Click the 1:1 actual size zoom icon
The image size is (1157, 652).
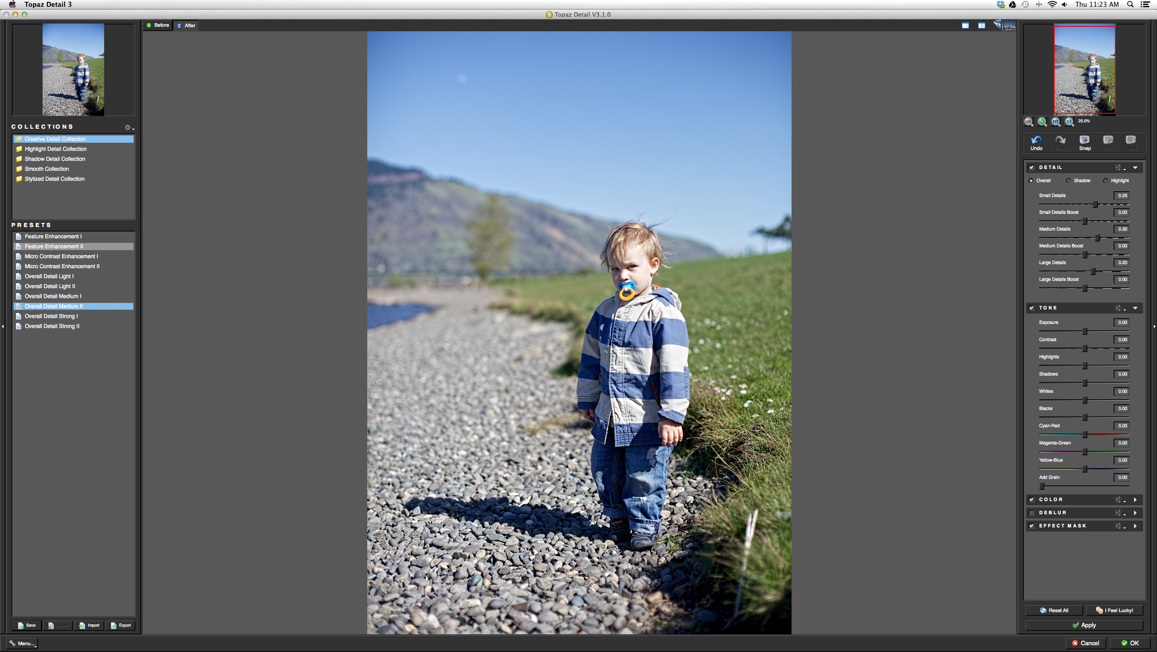[x=1069, y=121]
